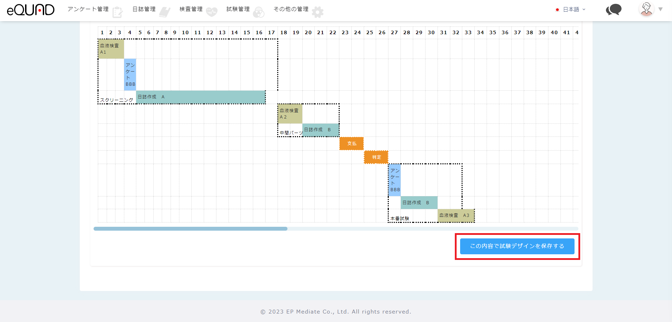The height and width of the screenshot is (322, 672).
Task: Click the icon beside 試験管理
Action: click(x=258, y=12)
